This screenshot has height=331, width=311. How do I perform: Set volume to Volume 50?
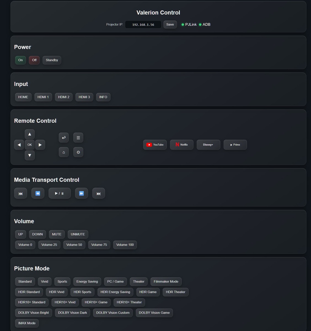tap(74, 245)
